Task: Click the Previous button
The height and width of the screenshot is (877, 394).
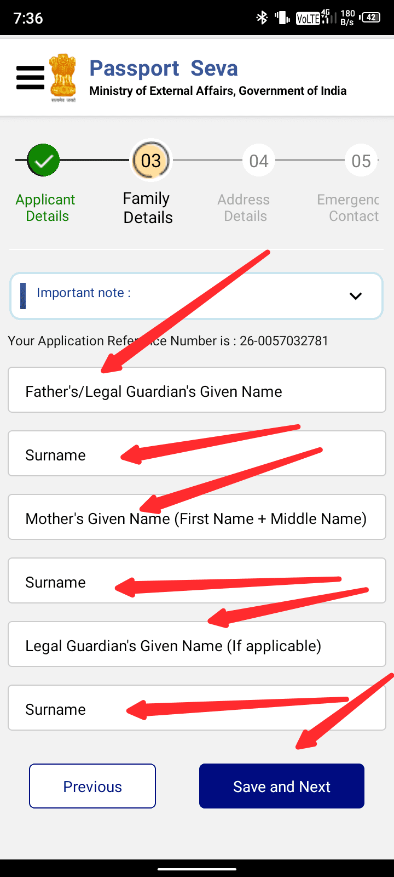Action: [x=92, y=786]
